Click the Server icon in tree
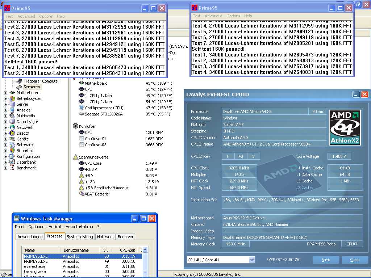Screen dimensions: 371x278 click(12, 104)
